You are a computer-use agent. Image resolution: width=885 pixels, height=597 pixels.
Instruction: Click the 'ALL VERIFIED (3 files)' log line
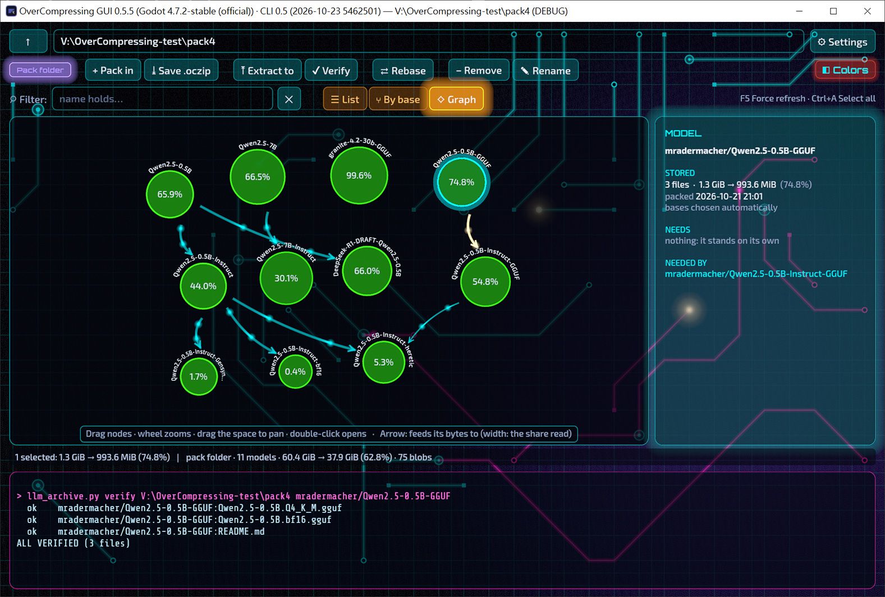tap(74, 543)
